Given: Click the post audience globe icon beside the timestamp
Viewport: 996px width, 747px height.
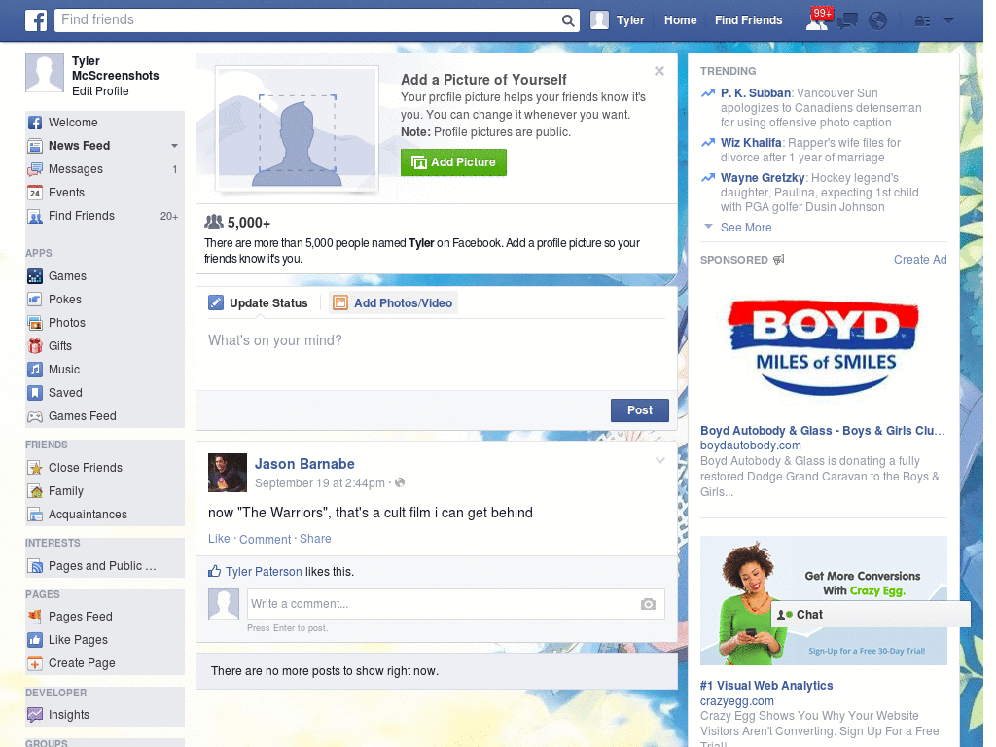Looking at the screenshot, I should (x=400, y=482).
